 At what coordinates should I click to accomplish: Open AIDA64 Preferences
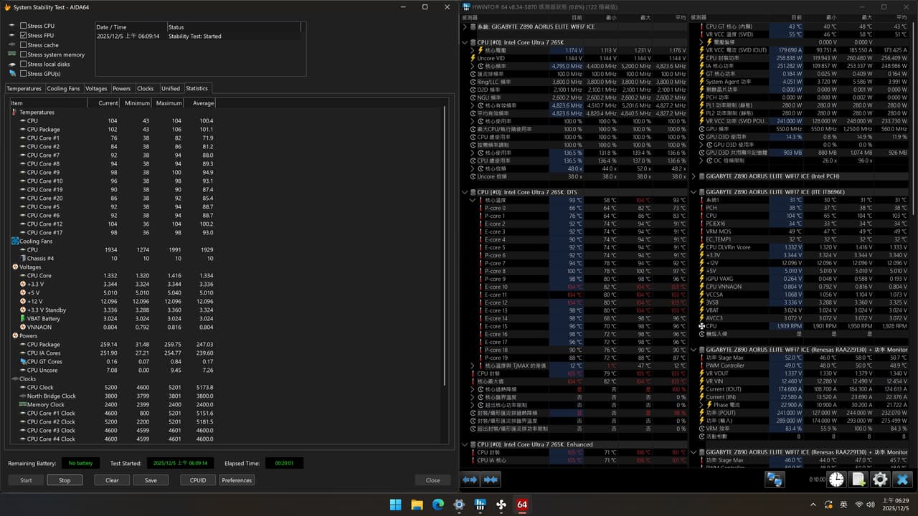click(237, 480)
